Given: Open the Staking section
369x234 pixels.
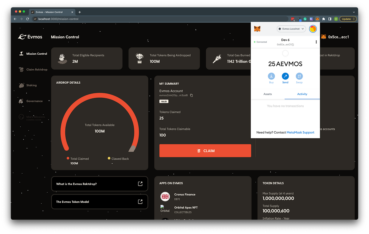Looking at the screenshot, I should point(28,85).
